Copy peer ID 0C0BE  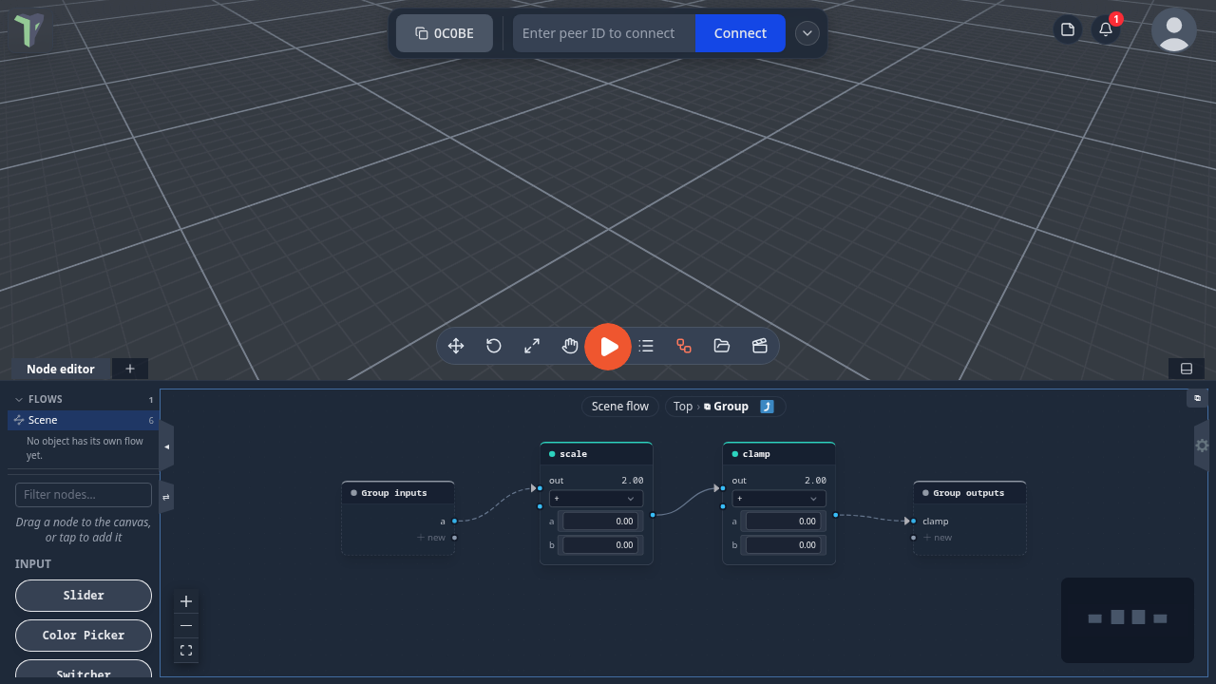click(445, 33)
